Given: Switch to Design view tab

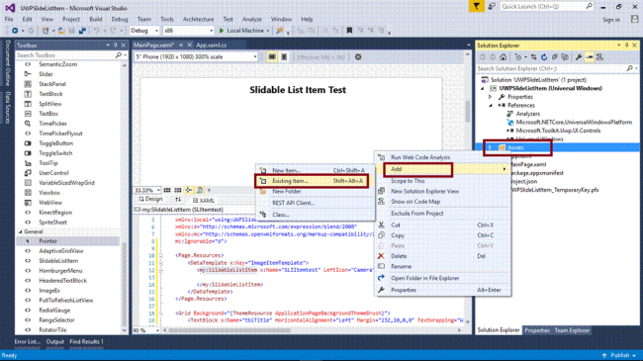Looking at the screenshot, I should 150,200.
